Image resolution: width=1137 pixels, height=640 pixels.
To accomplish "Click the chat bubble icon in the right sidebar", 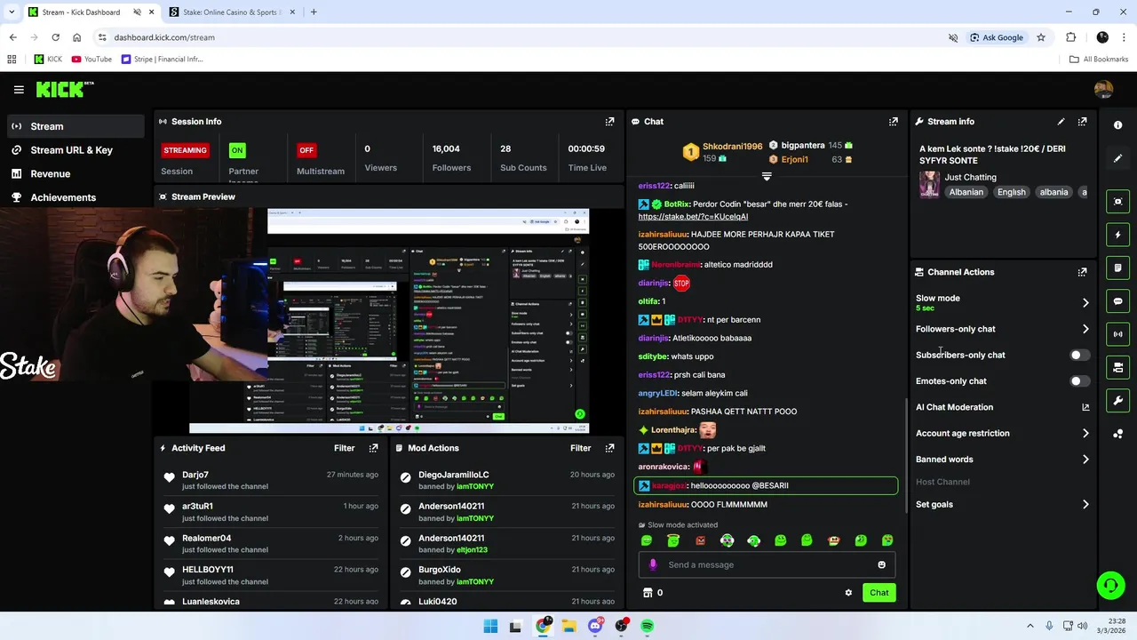I will pos(1118,301).
